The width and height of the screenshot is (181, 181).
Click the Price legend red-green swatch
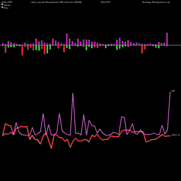[2, 8]
